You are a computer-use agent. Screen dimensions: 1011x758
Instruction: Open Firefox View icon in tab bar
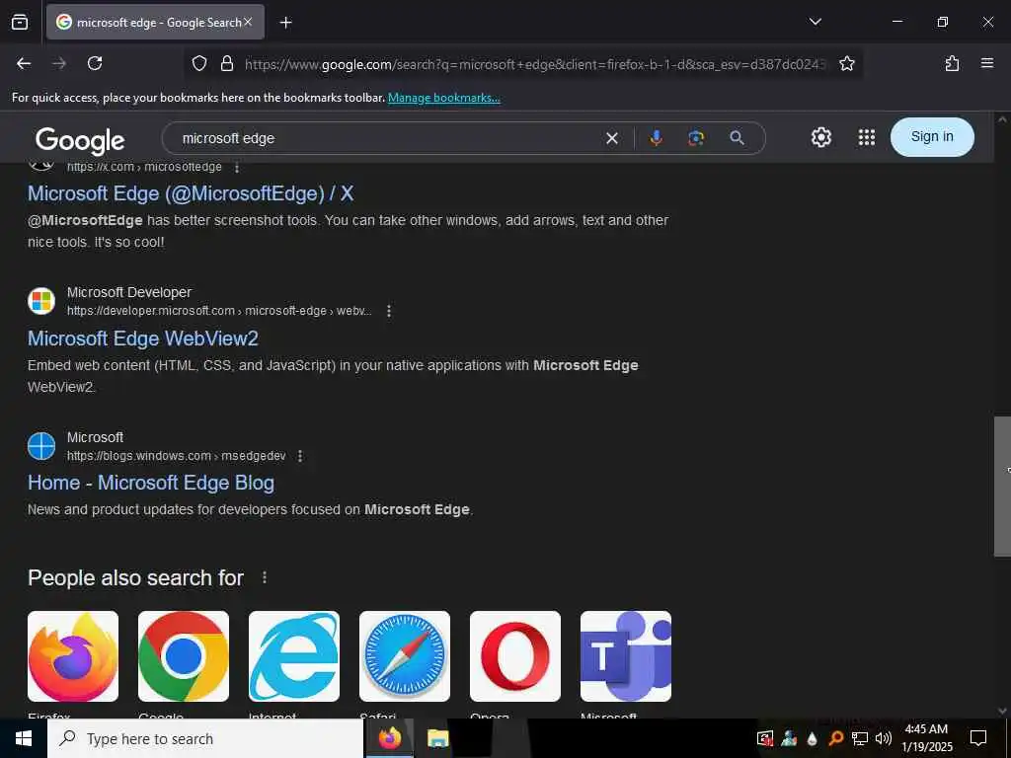20,22
